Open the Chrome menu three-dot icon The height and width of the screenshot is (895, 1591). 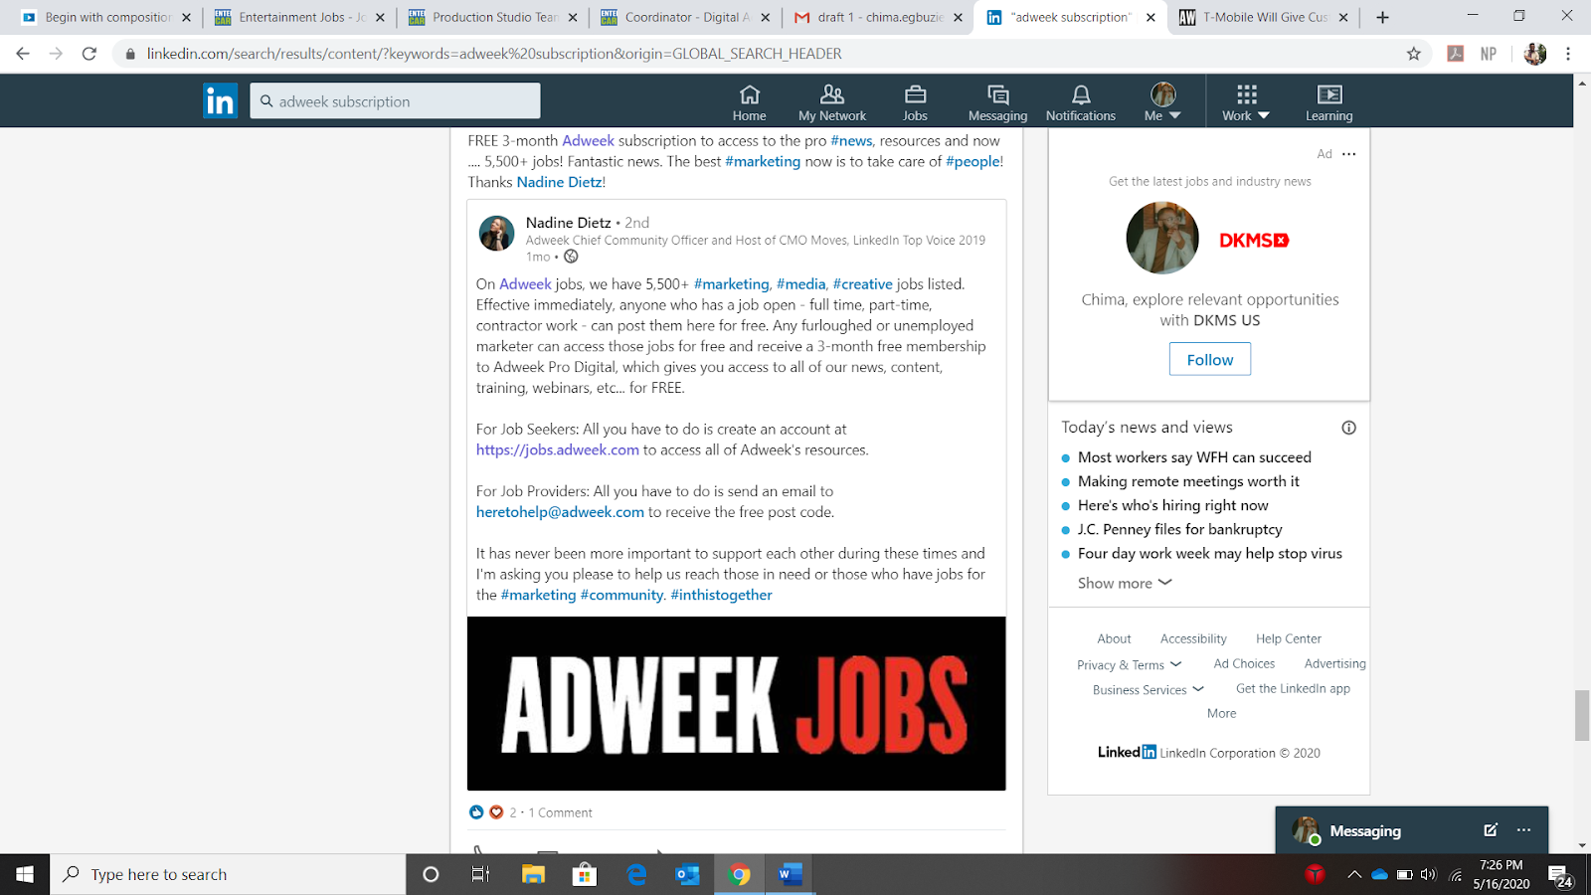point(1568,54)
